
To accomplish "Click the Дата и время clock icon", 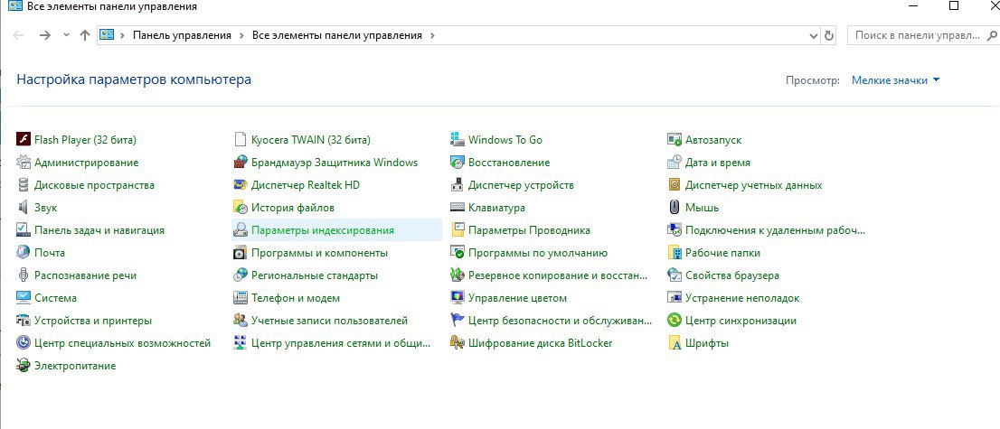I will point(675,162).
